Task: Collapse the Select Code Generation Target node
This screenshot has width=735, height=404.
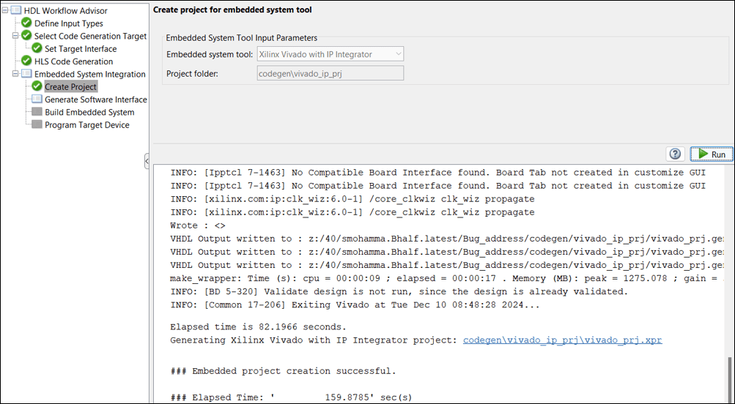Action: click(16, 36)
